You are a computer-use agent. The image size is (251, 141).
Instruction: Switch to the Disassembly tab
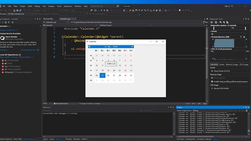(x=48, y=19)
